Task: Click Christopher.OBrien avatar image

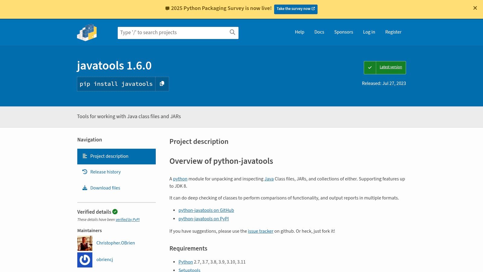Action: [x=85, y=243]
